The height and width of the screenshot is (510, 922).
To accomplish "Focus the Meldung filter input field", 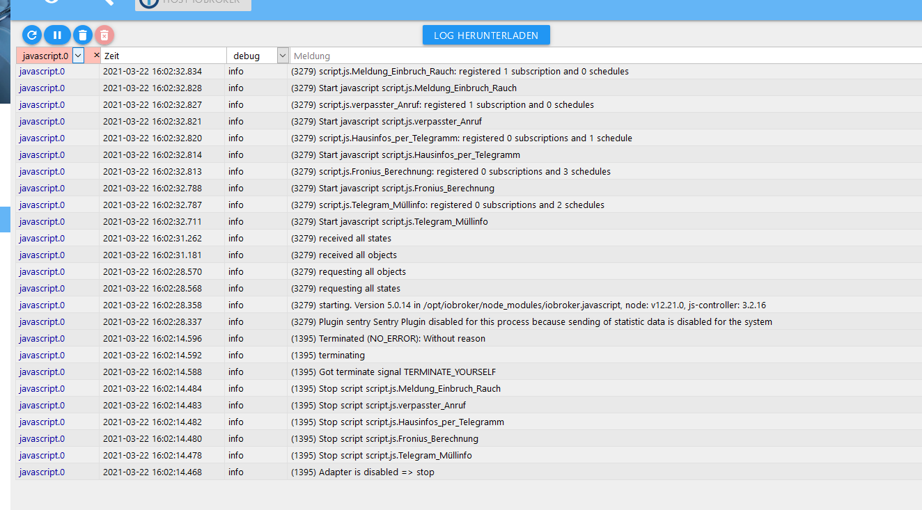I will [605, 56].
